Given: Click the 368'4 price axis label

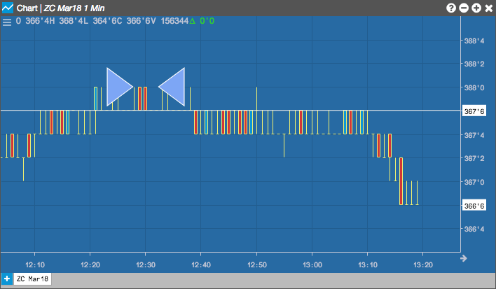Looking at the screenshot, I should click(x=474, y=41).
